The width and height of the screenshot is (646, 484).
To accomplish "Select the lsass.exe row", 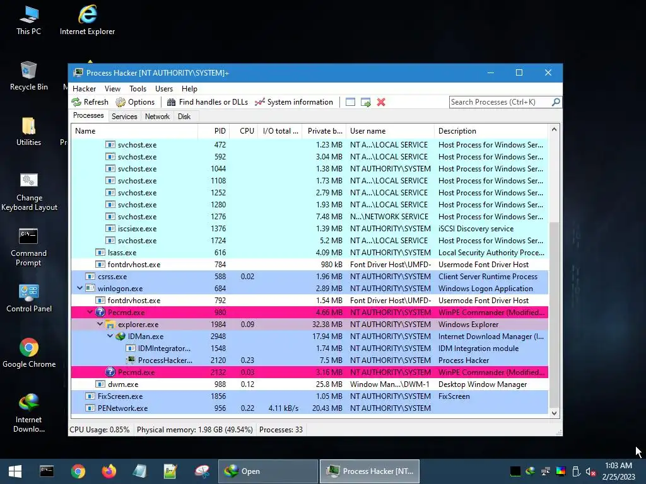I will [310, 252].
